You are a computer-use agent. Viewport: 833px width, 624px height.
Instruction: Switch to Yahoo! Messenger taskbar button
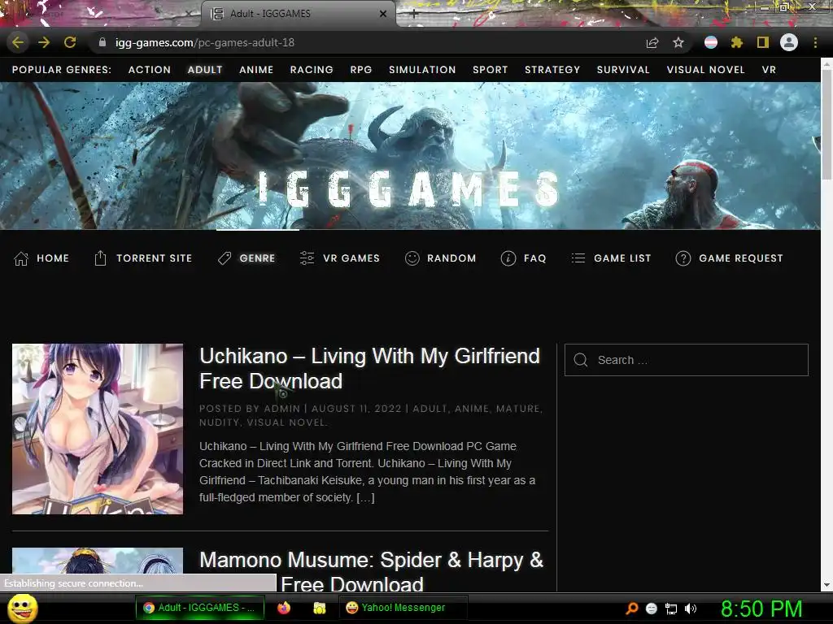(403, 608)
